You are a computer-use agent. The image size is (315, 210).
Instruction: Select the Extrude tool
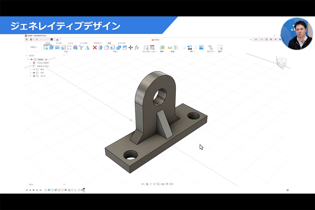(51, 47)
